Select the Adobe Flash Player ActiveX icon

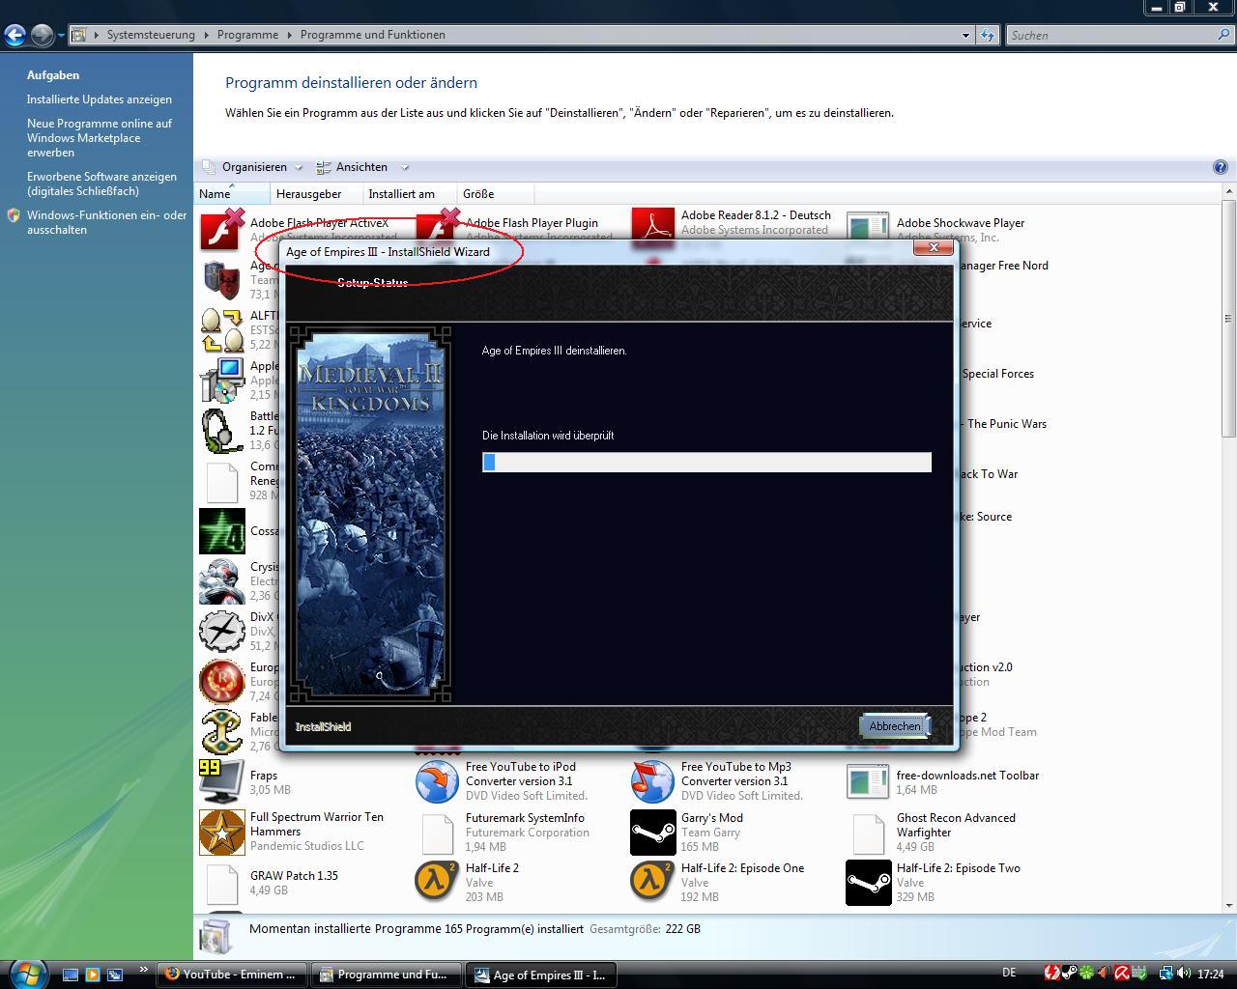coord(221,230)
